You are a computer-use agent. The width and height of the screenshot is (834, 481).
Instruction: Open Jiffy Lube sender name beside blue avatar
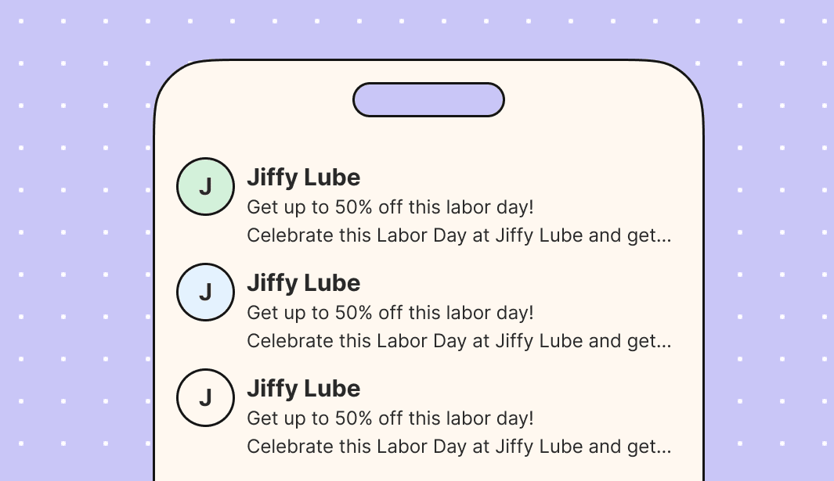[x=304, y=283]
